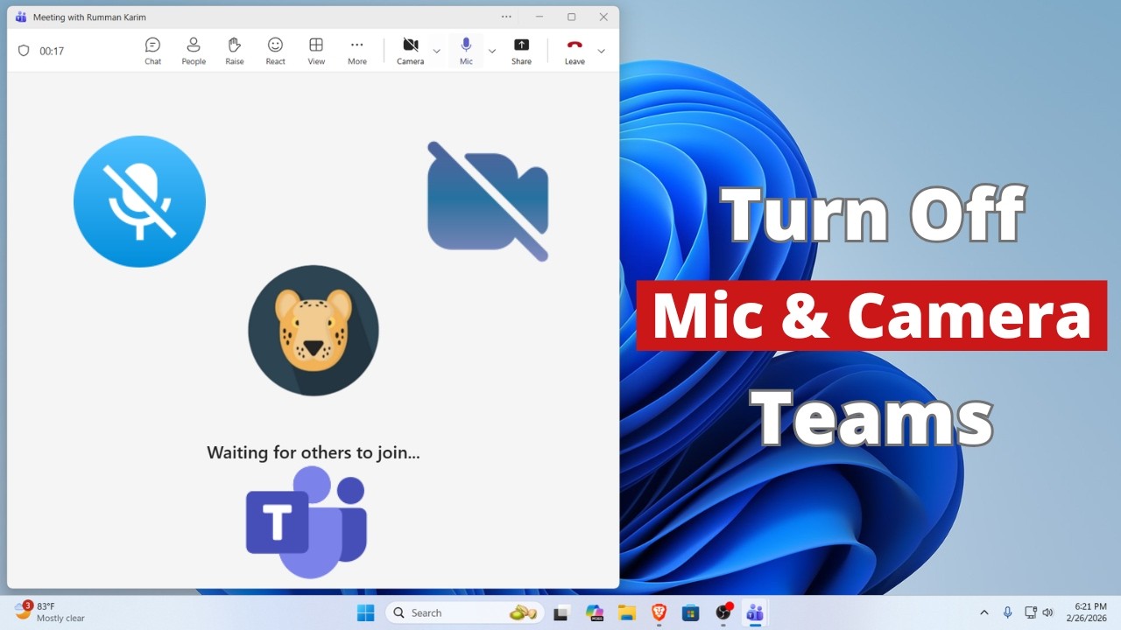Open Microsoft Store from the taskbar

click(x=691, y=612)
